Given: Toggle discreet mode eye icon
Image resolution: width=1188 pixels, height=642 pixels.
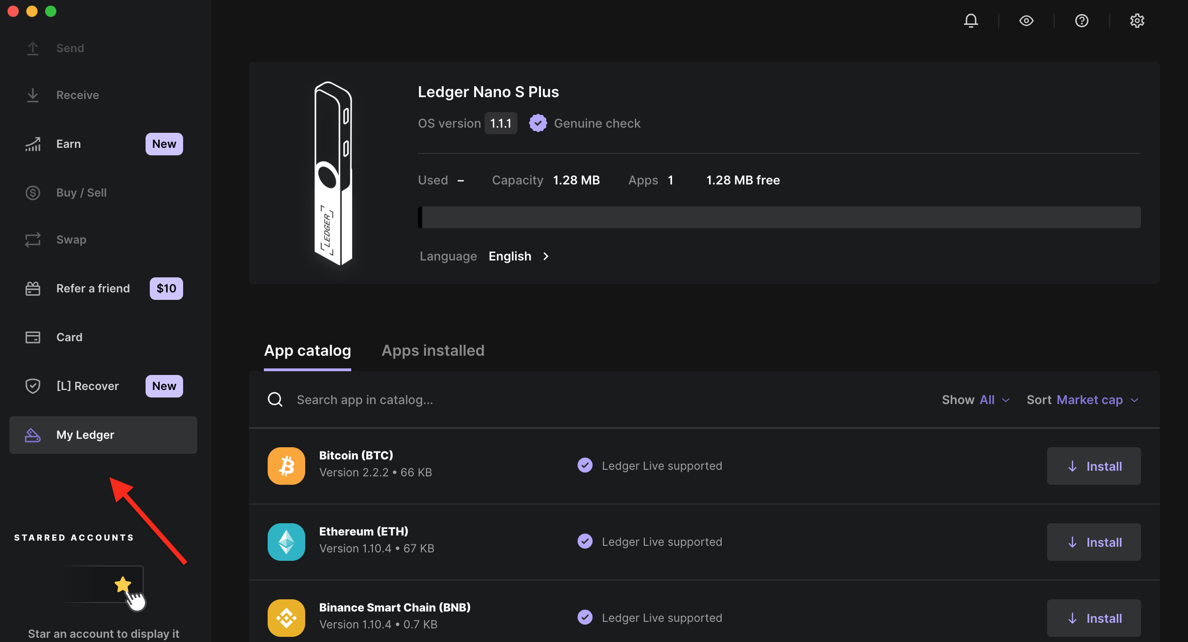Looking at the screenshot, I should tap(1026, 21).
